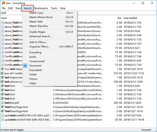Click the Everything magnifier app icon
Screen dimensions: 157x132
pos(3,3)
